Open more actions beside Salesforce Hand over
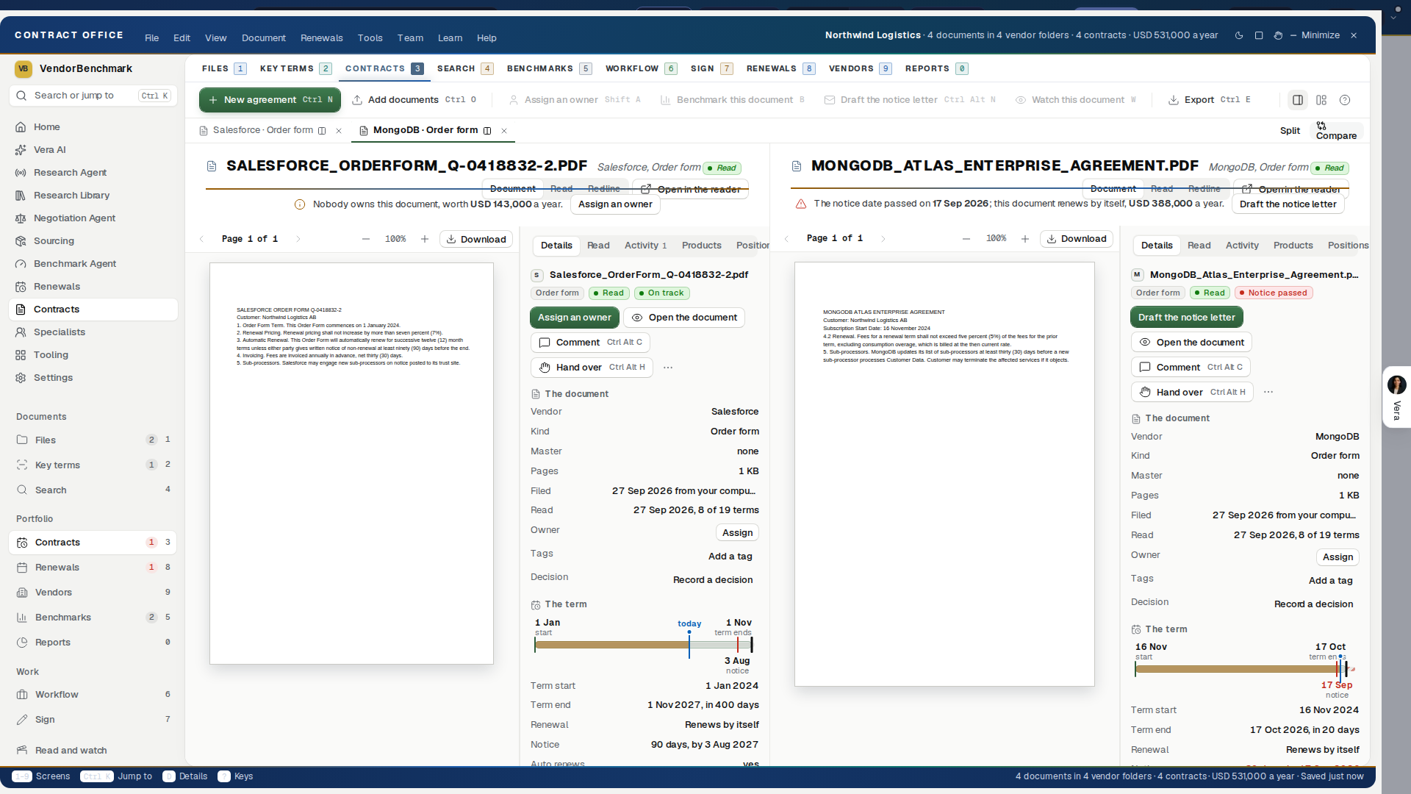The height and width of the screenshot is (794, 1411). pos(668,368)
